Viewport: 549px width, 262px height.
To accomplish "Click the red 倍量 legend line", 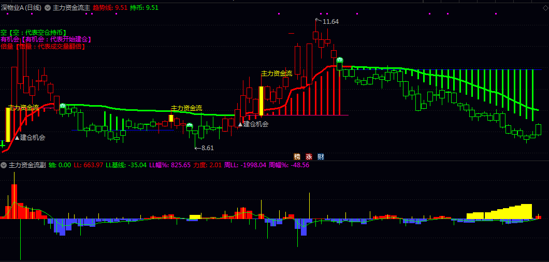I will tap(43, 46).
